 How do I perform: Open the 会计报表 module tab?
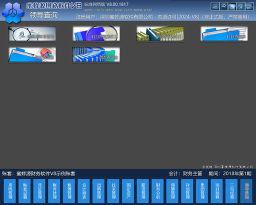click(x=83, y=191)
